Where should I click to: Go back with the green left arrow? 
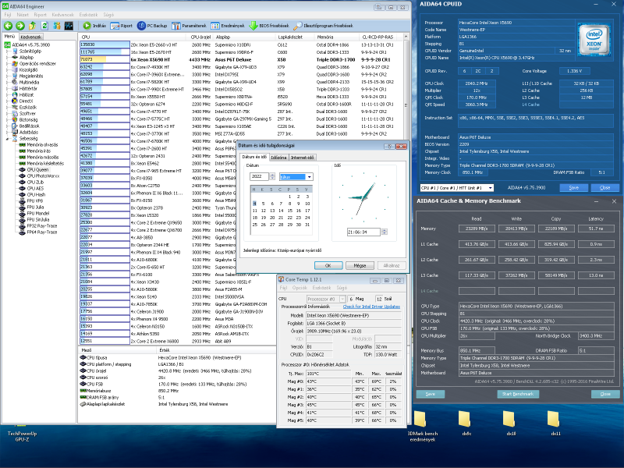pos(8,26)
